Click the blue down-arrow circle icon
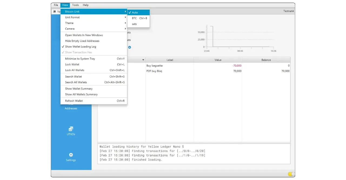346x180 pixels. [129, 47]
